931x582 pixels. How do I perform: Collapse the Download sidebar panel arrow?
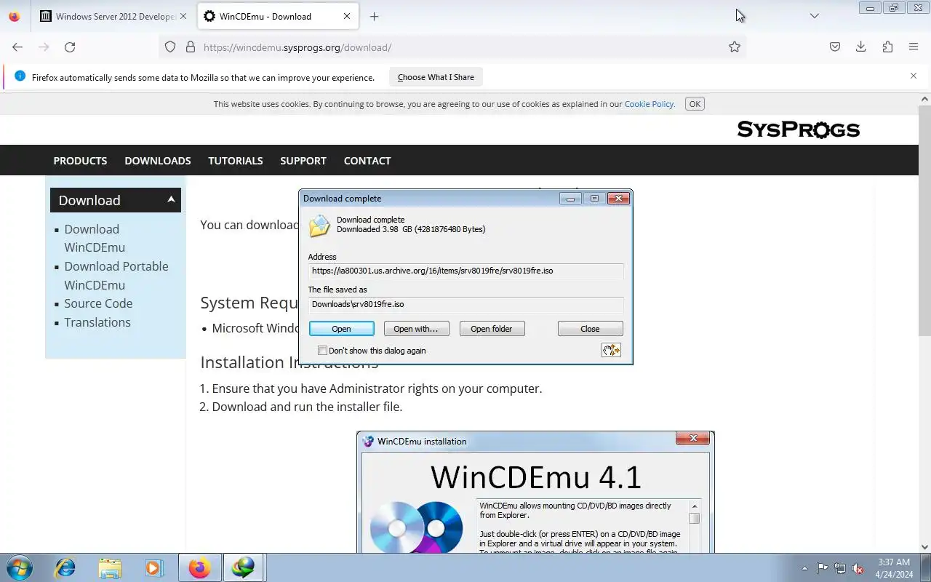pyautogui.click(x=171, y=199)
